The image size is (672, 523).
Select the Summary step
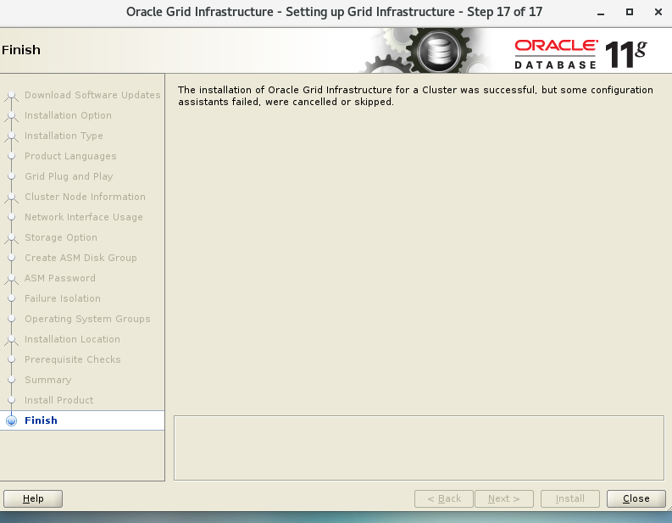pos(48,380)
